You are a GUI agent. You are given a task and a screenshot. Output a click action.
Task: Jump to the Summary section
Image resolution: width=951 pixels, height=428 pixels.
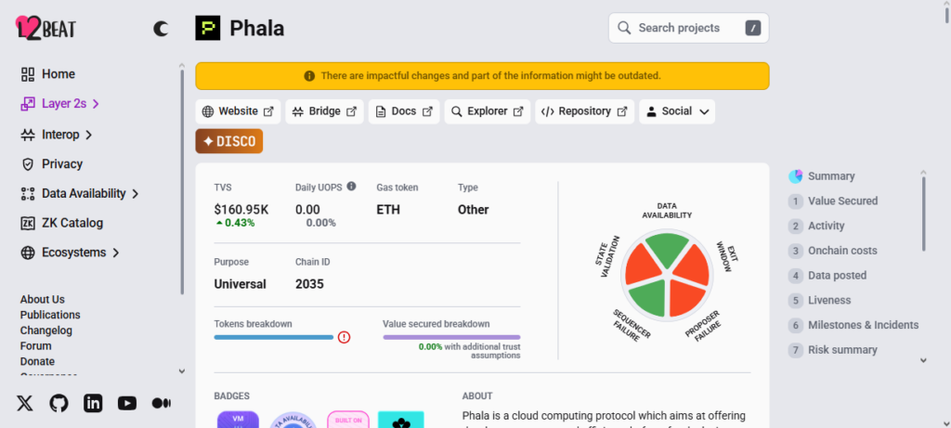822,175
